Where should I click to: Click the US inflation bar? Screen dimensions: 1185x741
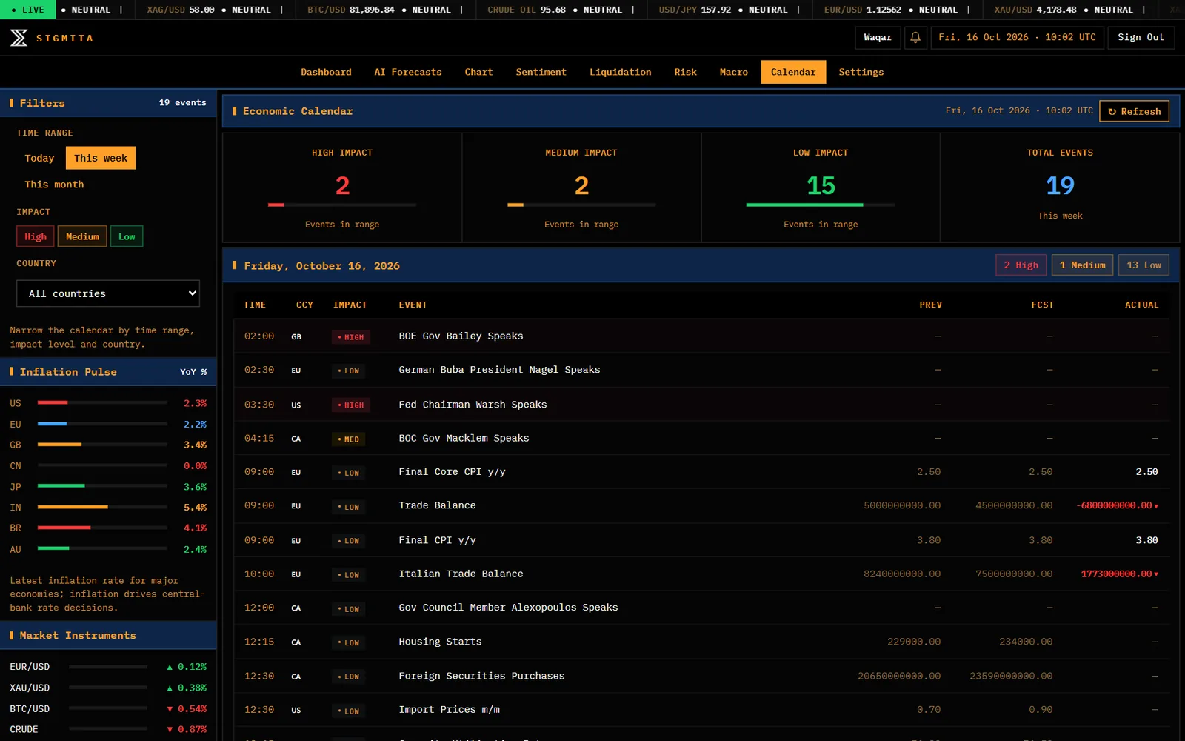pyautogui.click(x=102, y=402)
